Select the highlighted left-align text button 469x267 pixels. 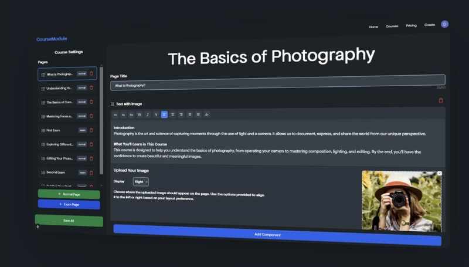click(165, 114)
